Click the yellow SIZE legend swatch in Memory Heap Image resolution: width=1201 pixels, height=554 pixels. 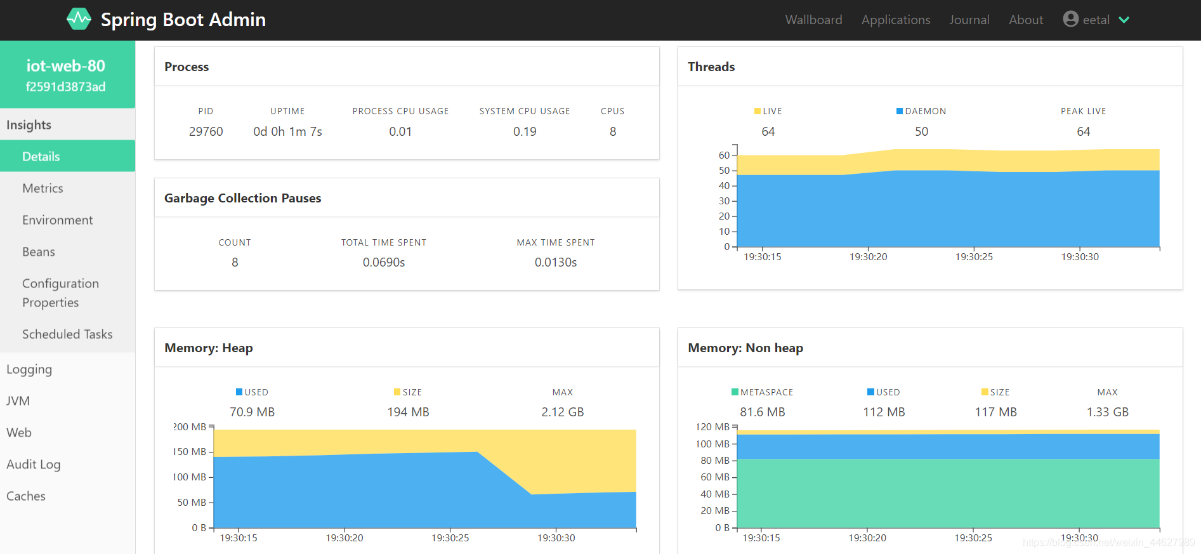coord(397,392)
